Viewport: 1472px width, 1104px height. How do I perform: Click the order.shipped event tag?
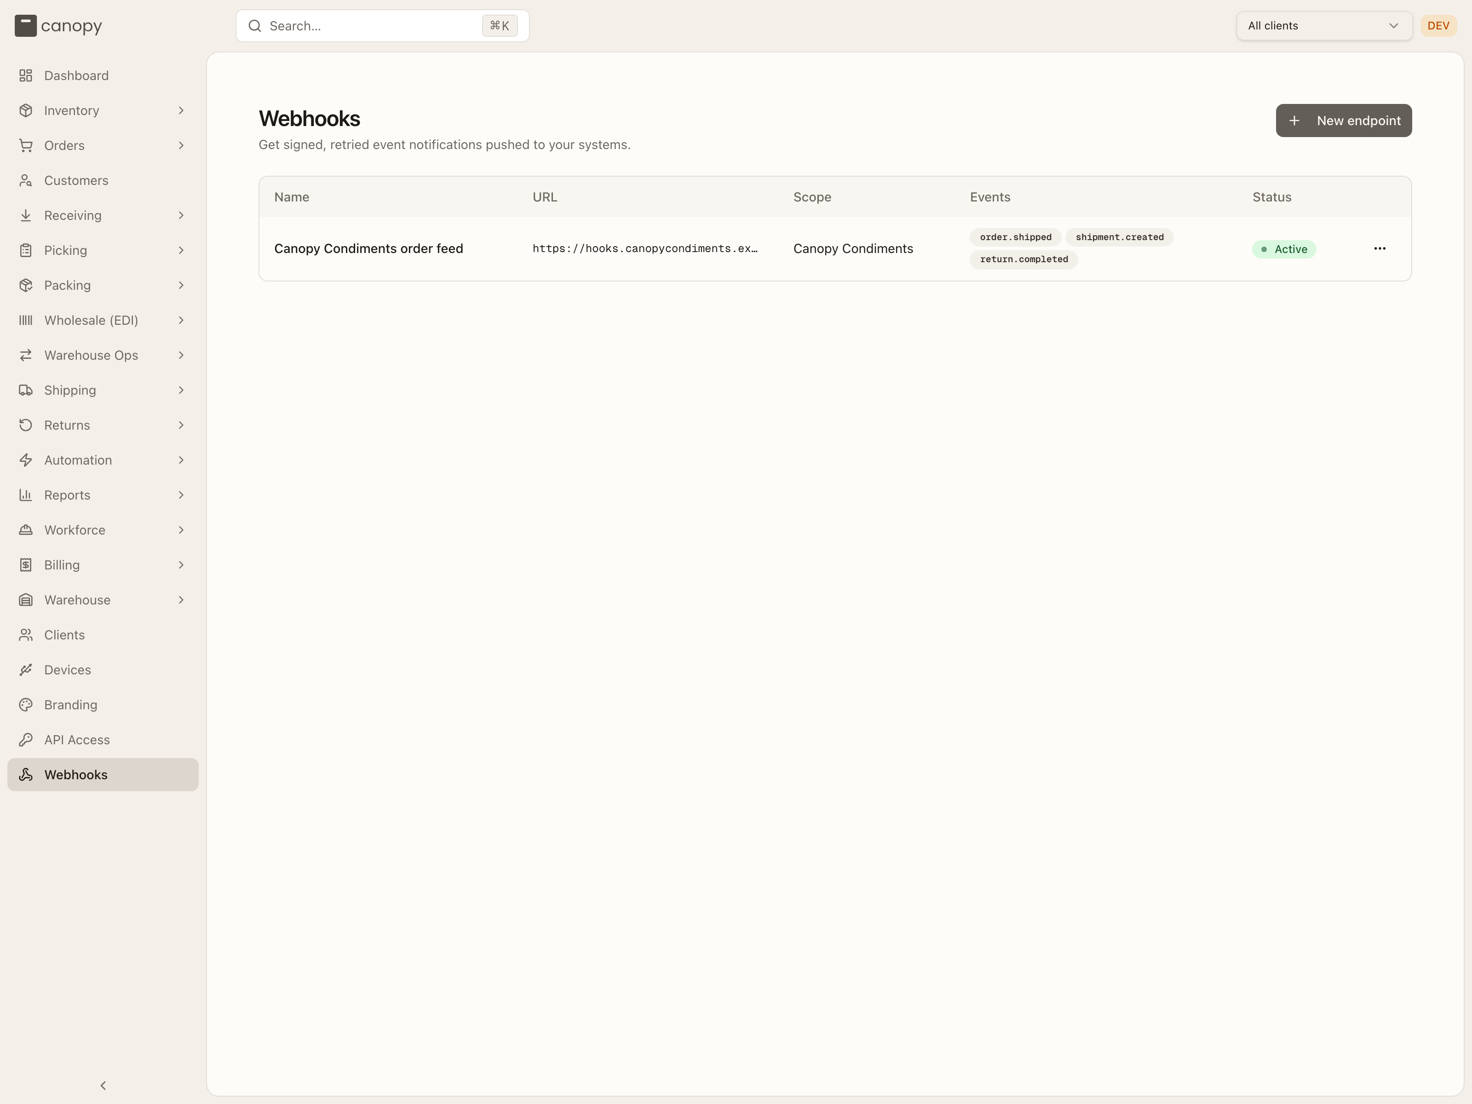tap(1016, 237)
